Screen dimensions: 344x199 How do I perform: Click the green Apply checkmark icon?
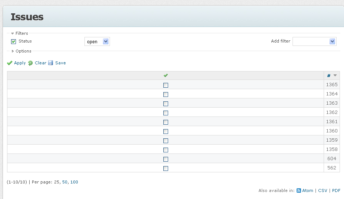tap(9, 63)
